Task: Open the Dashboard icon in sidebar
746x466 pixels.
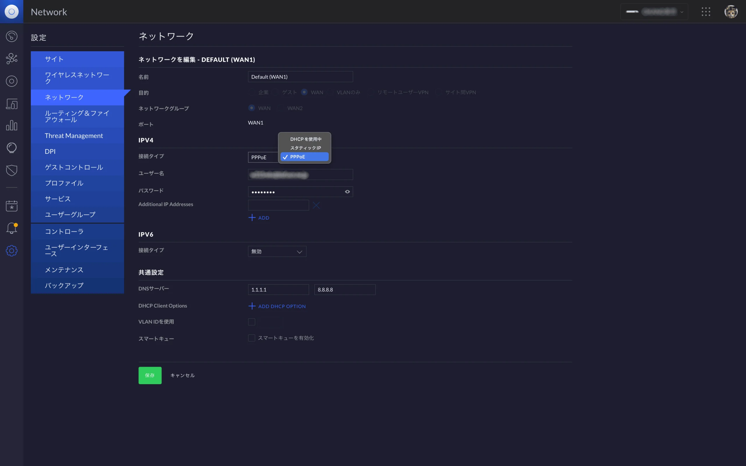Action: 12,36
